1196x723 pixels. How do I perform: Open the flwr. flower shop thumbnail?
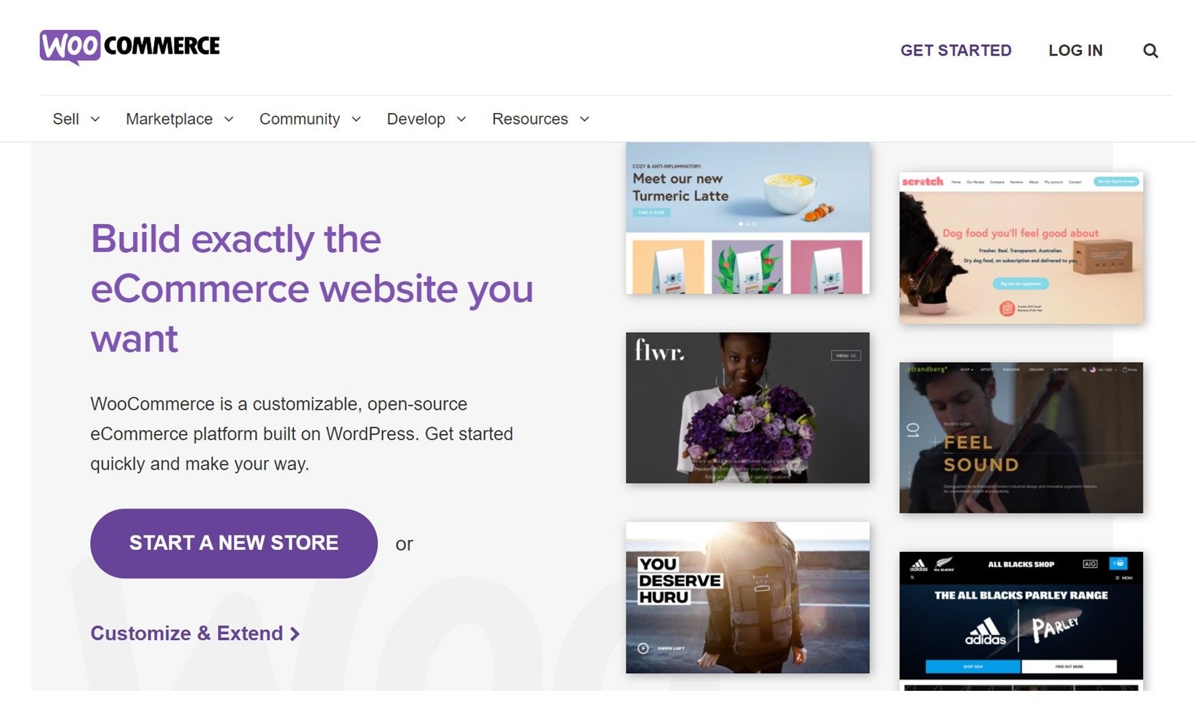(x=747, y=408)
